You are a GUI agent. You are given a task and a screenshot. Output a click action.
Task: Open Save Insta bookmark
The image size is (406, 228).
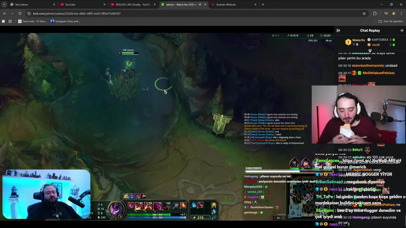(x=32, y=21)
